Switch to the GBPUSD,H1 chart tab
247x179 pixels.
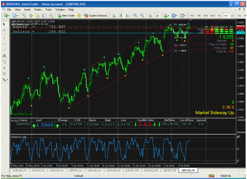(x=94, y=170)
